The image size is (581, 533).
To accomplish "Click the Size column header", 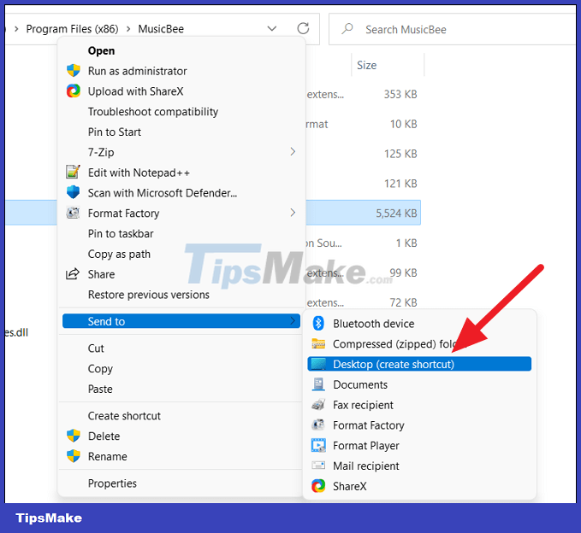I will point(366,65).
